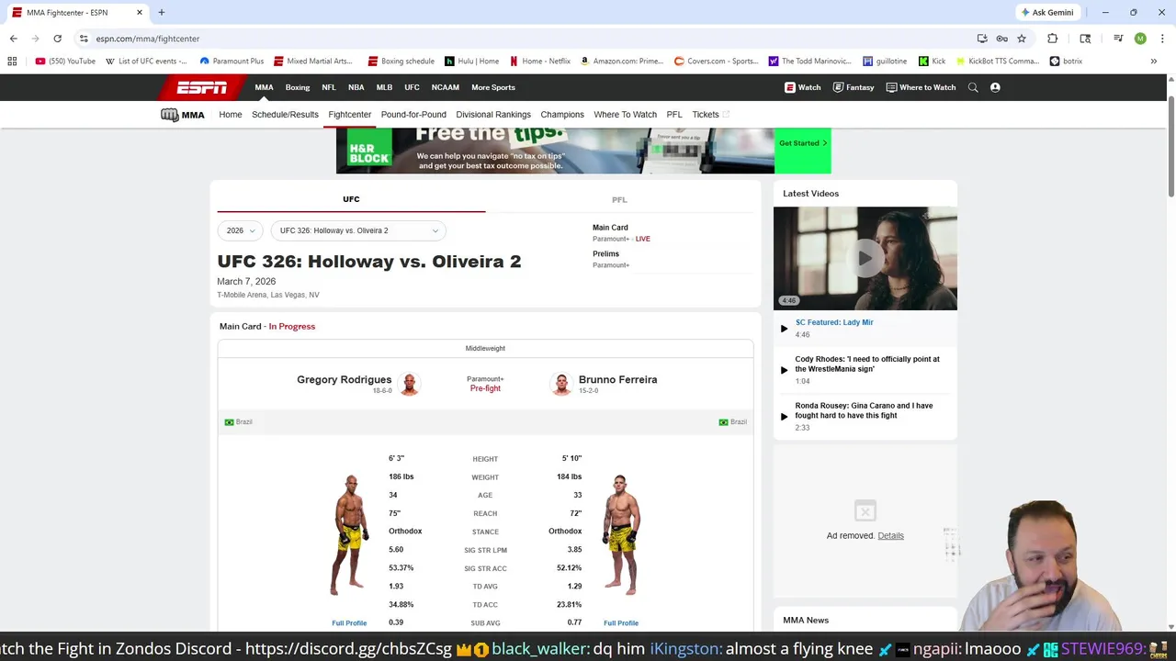
Task: Open a new browser tab
Action: [161, 13]
